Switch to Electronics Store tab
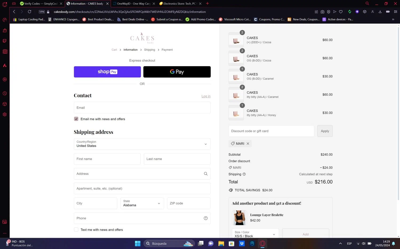400x249 pixels. (x=180, y=4)
